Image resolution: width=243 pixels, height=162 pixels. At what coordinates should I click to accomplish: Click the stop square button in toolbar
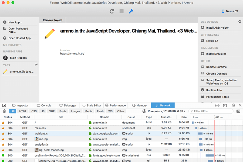(122, 11)
